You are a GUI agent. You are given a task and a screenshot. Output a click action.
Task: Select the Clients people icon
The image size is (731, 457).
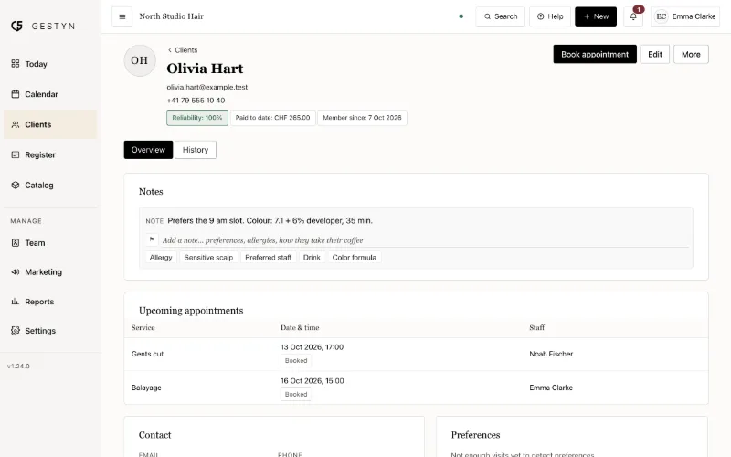[16, 124]
